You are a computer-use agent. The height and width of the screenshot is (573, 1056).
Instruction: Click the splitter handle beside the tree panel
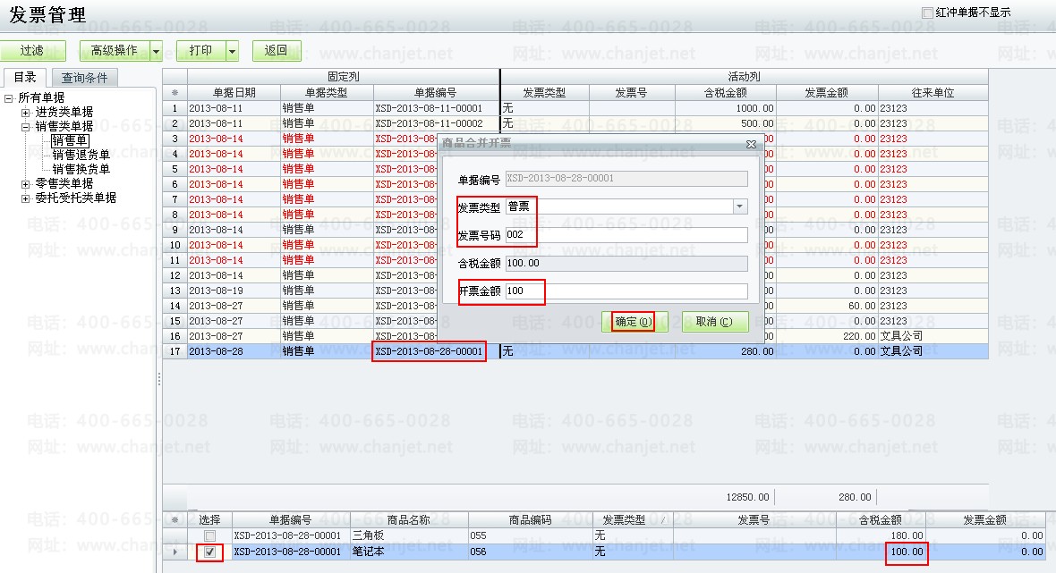pyautogui.click(x=159, y=379)
